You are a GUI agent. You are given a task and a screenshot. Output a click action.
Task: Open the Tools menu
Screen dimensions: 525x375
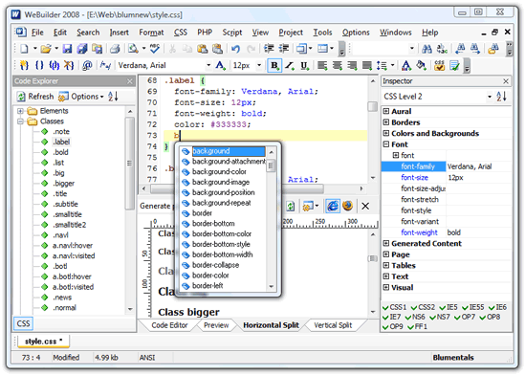[x=322, y=33]
